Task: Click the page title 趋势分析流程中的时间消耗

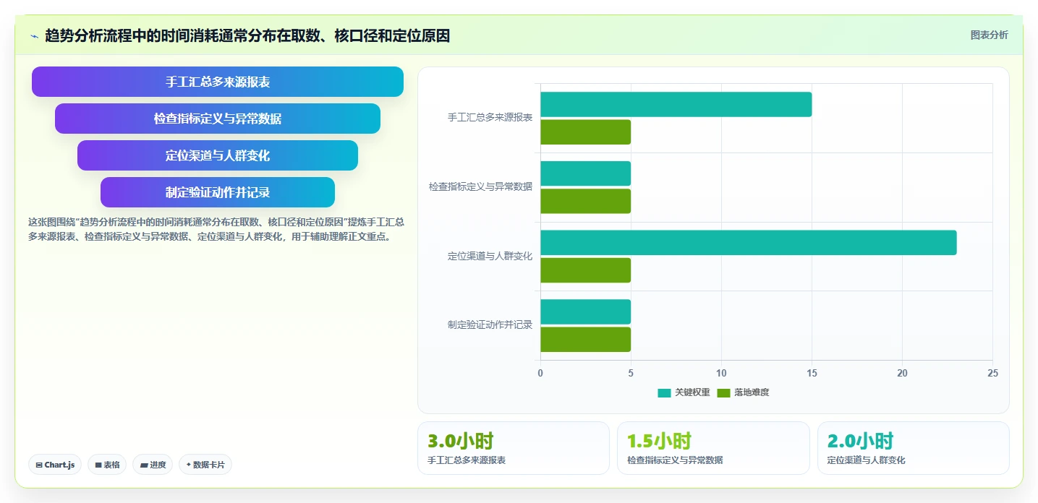Action: tap(247, 35)
